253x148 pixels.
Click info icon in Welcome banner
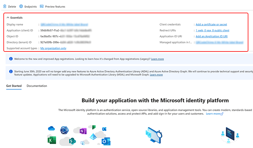tap(11, 59)
